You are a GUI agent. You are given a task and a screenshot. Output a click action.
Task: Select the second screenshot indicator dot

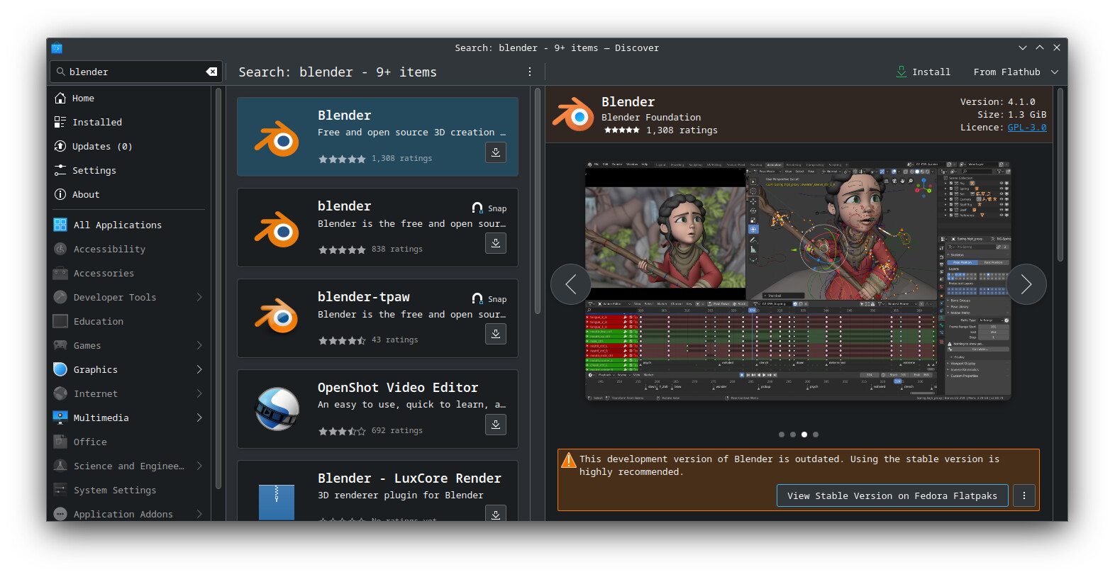pos(793,435)
